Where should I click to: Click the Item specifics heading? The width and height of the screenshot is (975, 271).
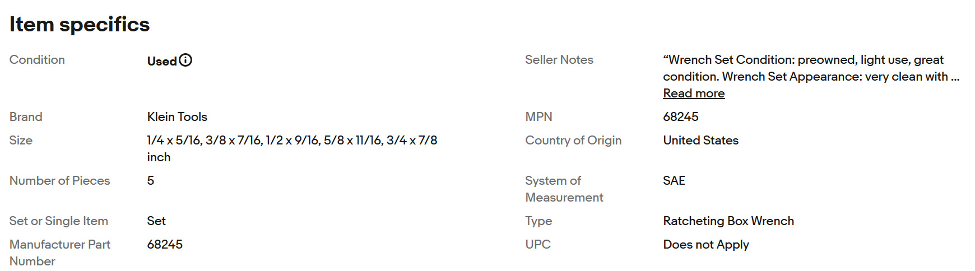80,25
